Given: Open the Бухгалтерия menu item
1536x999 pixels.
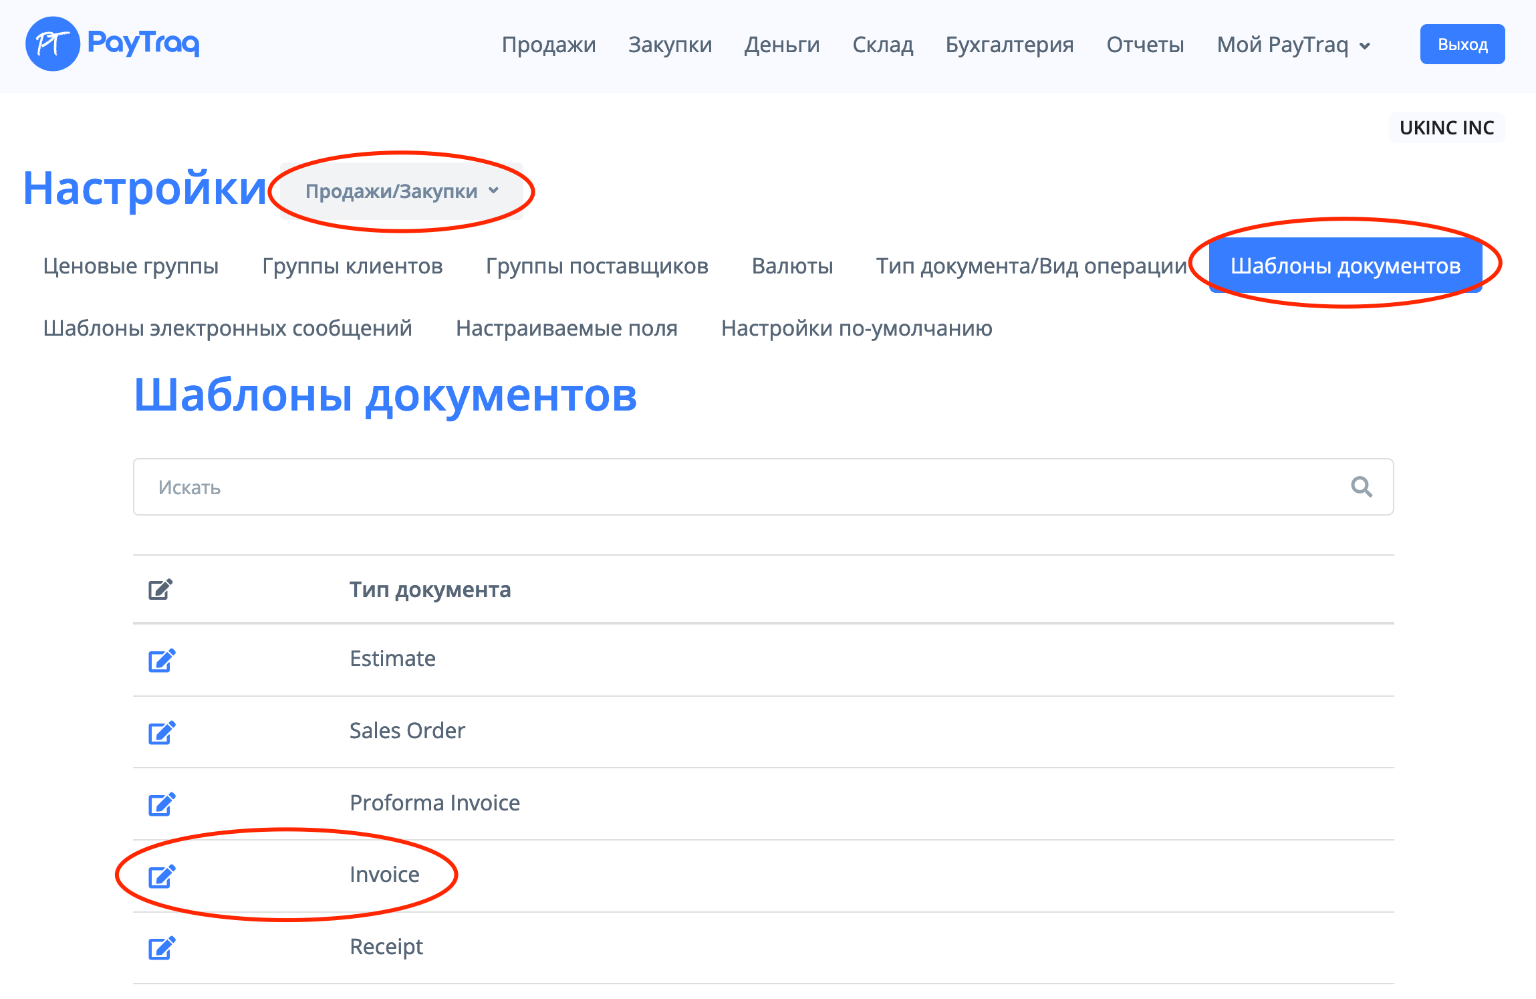Looking at the screenshot, I should pyautogui.click(x=1009, y=45).
